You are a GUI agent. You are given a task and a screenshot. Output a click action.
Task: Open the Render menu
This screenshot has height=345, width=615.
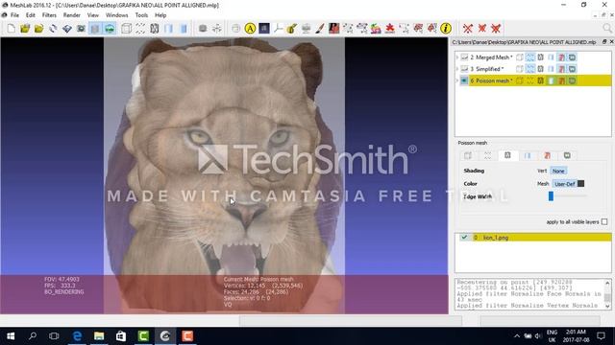coord(72,15)
